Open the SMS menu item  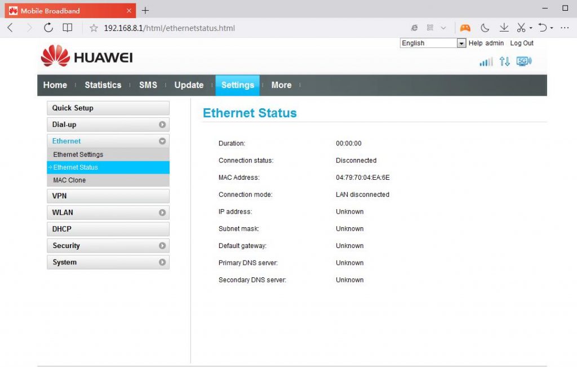coord(148,85)
